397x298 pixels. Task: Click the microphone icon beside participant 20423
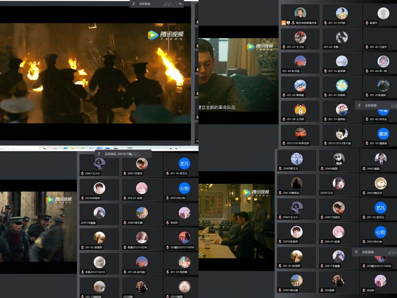[364, 168]
